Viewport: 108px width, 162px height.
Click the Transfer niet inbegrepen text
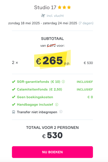(37, 112)
